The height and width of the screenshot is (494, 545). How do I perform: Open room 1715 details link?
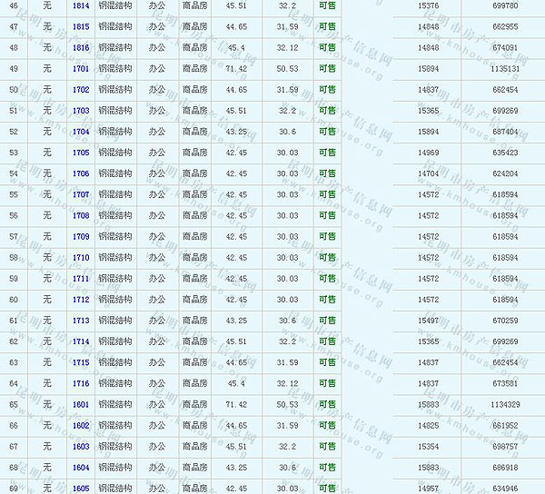[81, 362]
